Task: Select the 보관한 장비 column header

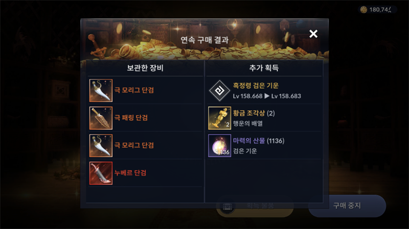Action: 145,68
